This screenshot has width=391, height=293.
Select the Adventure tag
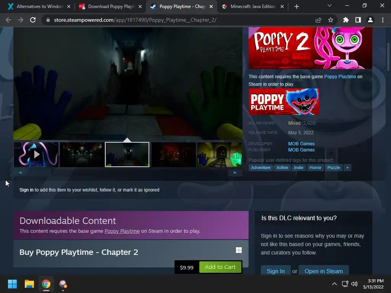260,168
